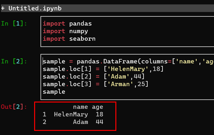Place cursor on 'import pandas' line
Viewport: 214px width, 135px height.
coord(67,24)
